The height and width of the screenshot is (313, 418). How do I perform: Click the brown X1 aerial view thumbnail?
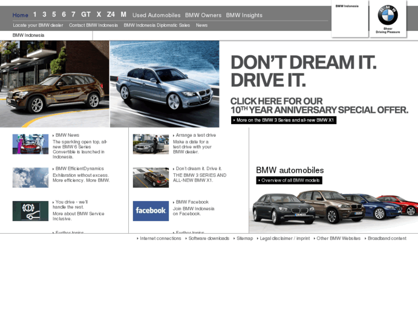click(151, 177)
